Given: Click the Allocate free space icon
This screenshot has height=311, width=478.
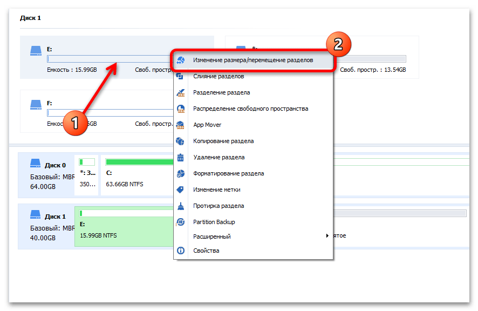Looking at the screenshot, I should pos(181,109).
